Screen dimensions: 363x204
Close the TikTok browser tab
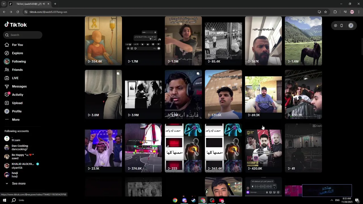coord(48,4)
